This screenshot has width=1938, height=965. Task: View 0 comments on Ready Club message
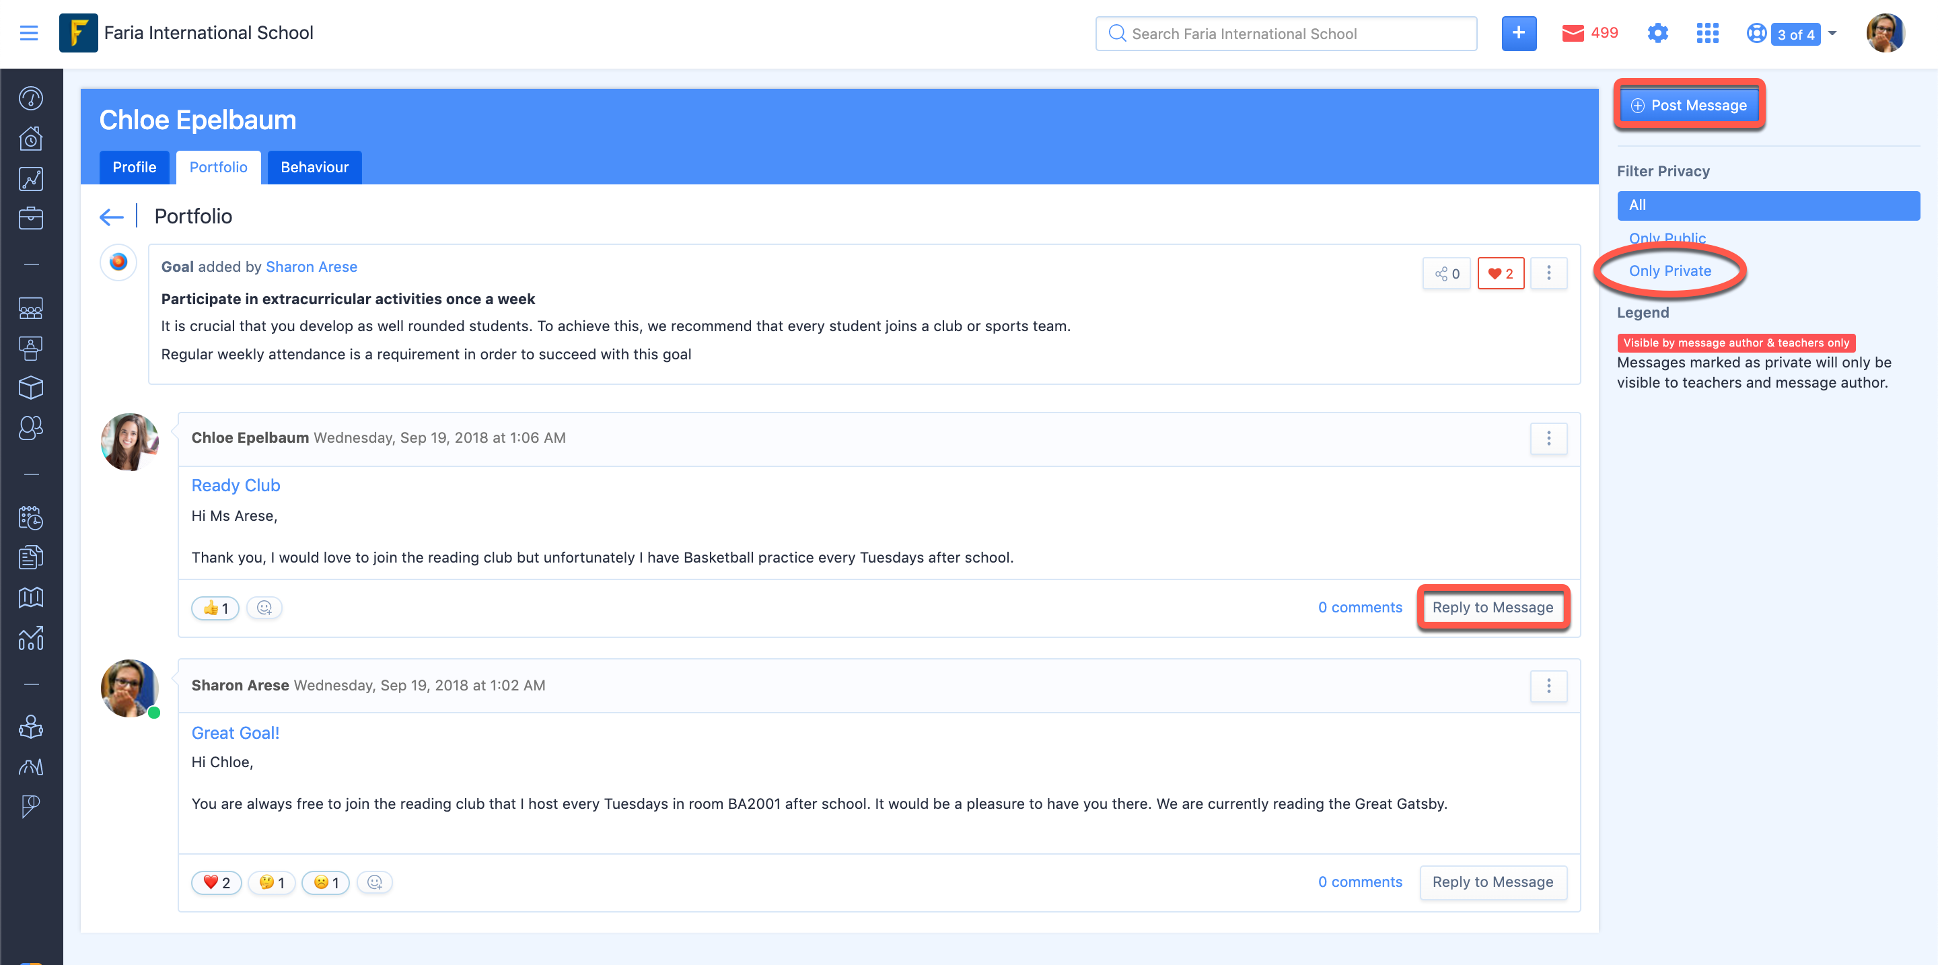click(x=1359, y=608)
